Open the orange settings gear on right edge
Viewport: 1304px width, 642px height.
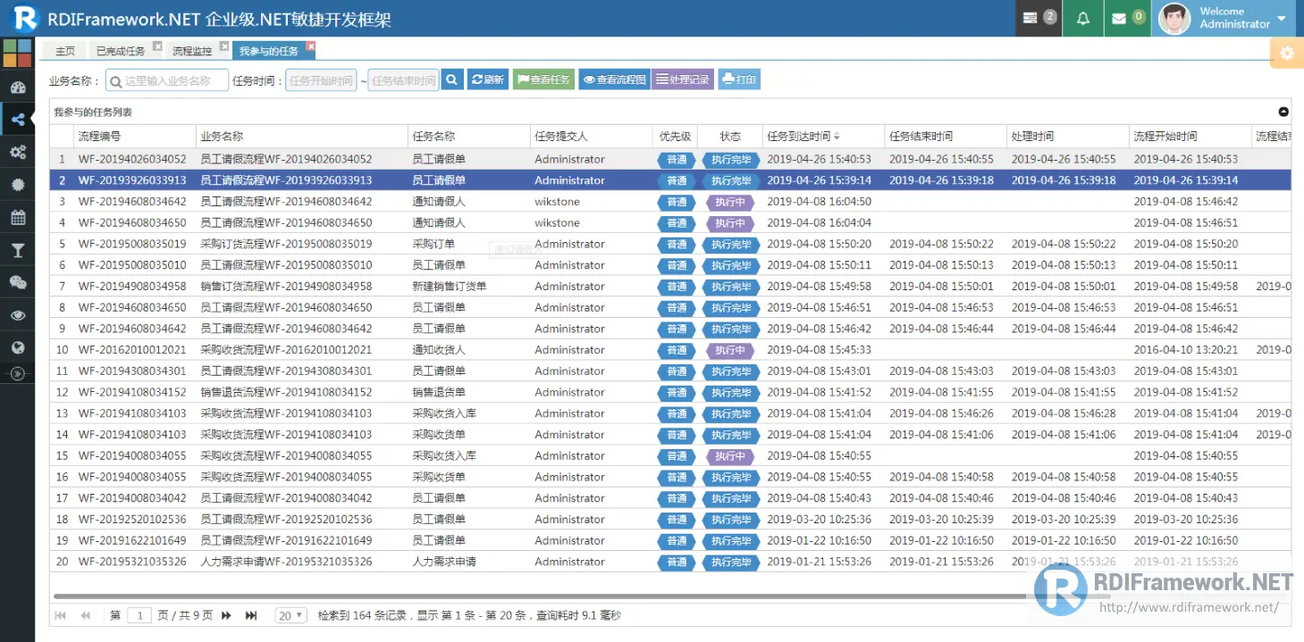[x=1287, y=54]
